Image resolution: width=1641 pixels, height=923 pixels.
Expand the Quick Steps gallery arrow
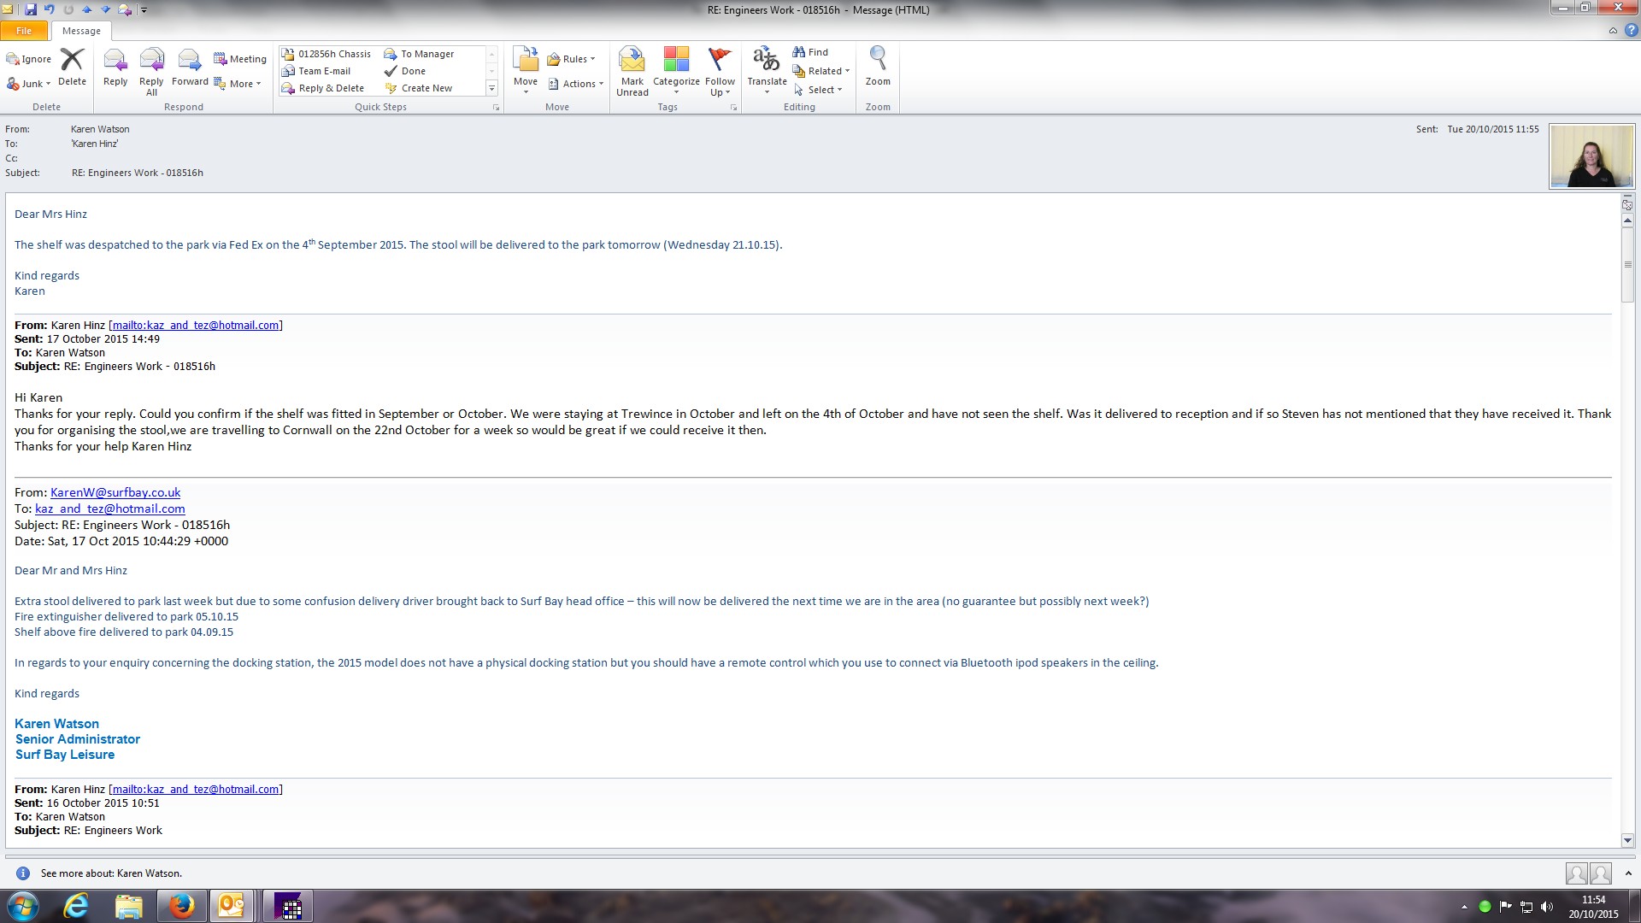(x=491, y=88)
